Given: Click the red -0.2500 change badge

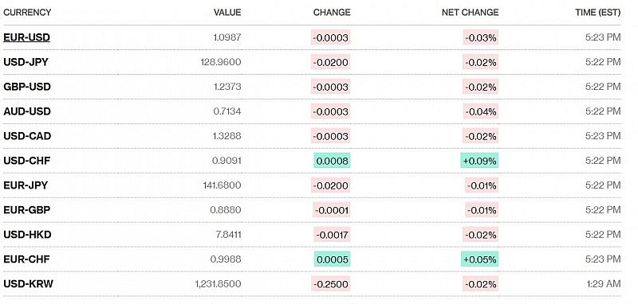Looking at the screenshot, I should point(330,283).
